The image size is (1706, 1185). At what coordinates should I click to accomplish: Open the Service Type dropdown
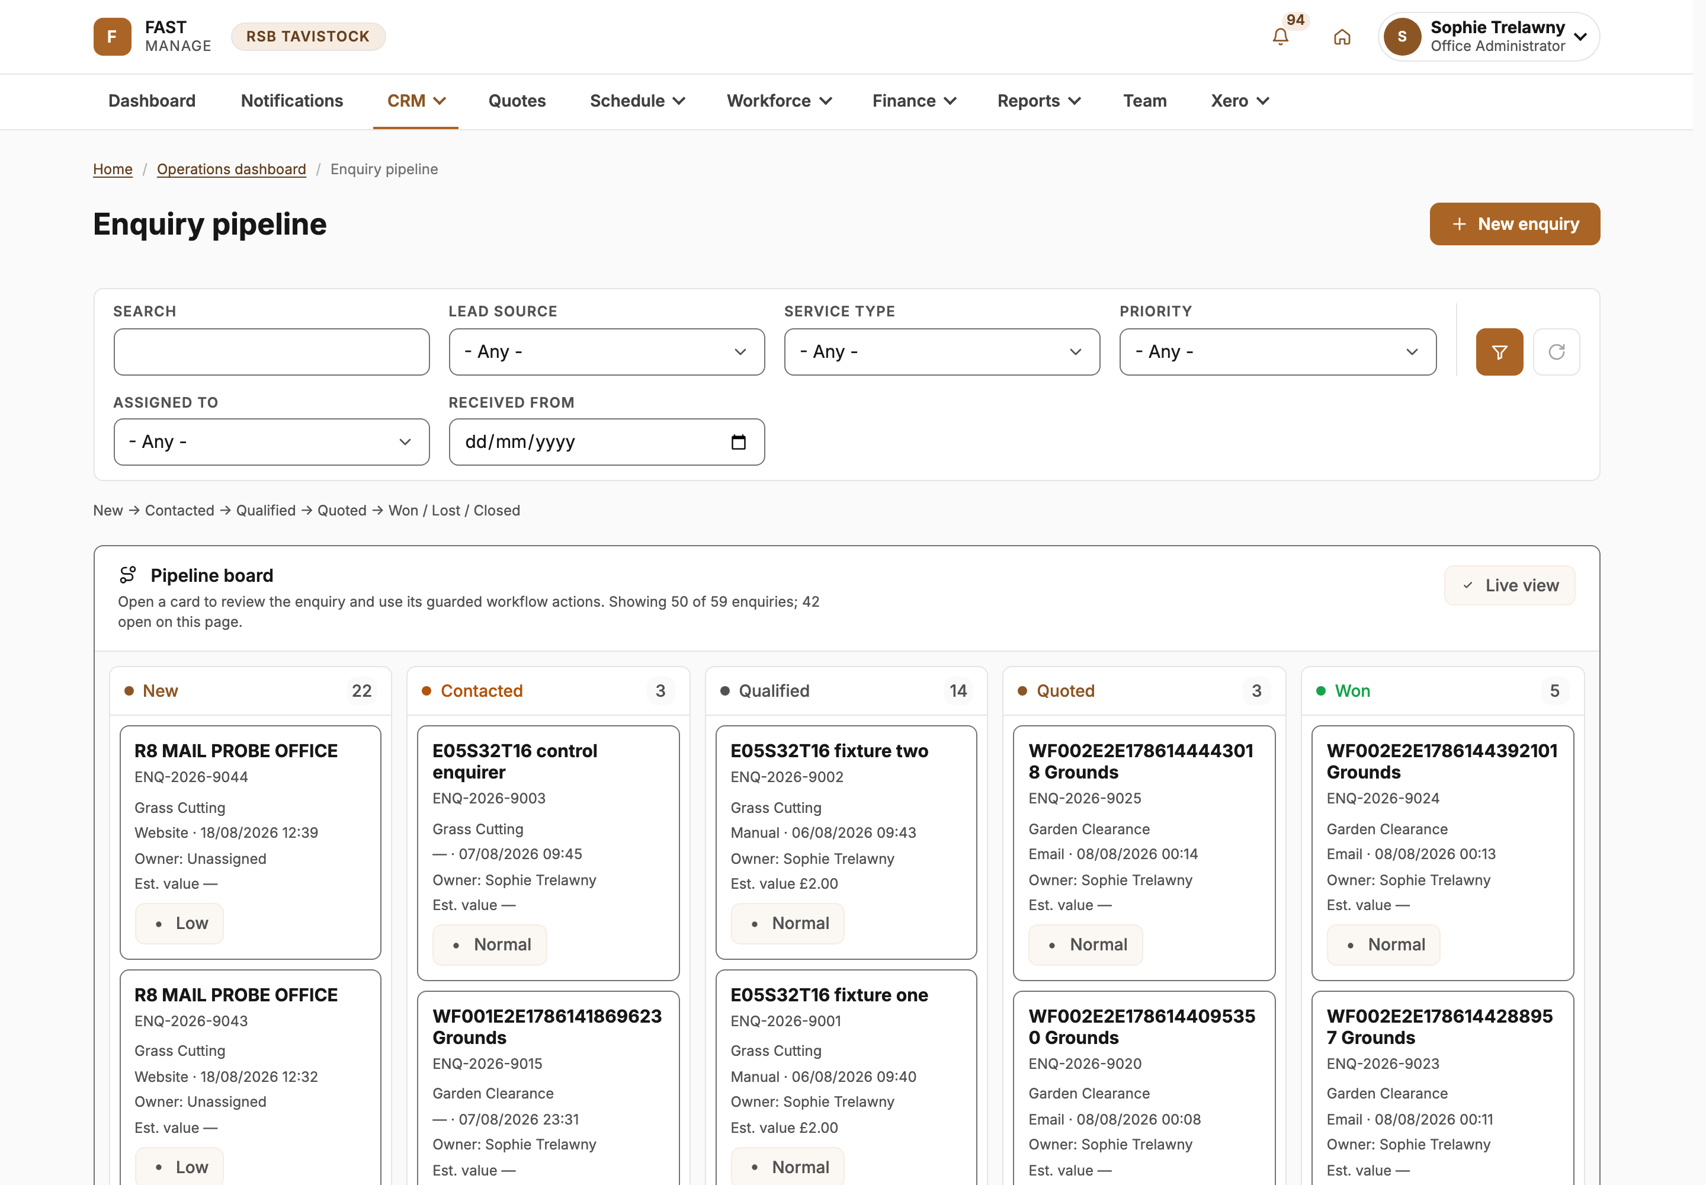point(942,352)
